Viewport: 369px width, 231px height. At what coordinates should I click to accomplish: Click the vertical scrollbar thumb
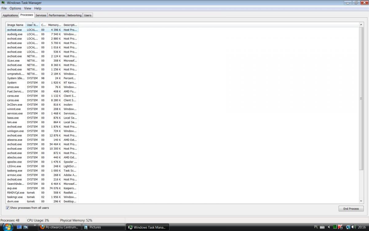pyautogui.click(x=361, y=99)
